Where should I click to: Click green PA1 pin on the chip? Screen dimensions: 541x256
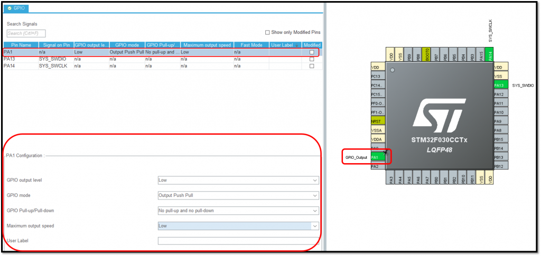point(378,157)
